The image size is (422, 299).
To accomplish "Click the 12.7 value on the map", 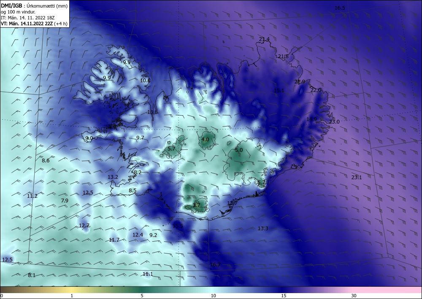I will coord(84,226).
